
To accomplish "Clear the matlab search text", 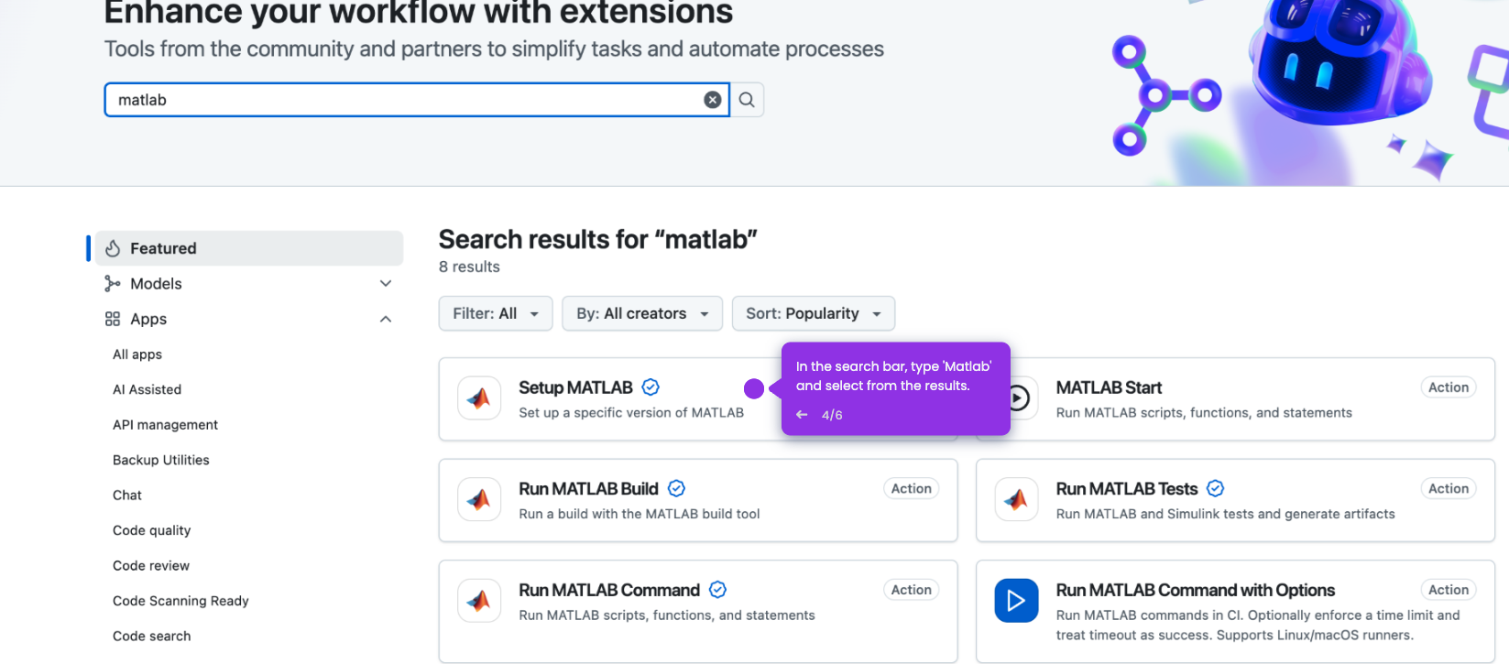I will coord(712,100).
